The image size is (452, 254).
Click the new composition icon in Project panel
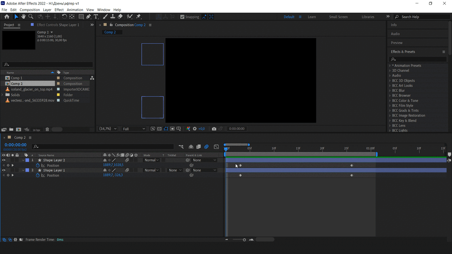(18, 129)
